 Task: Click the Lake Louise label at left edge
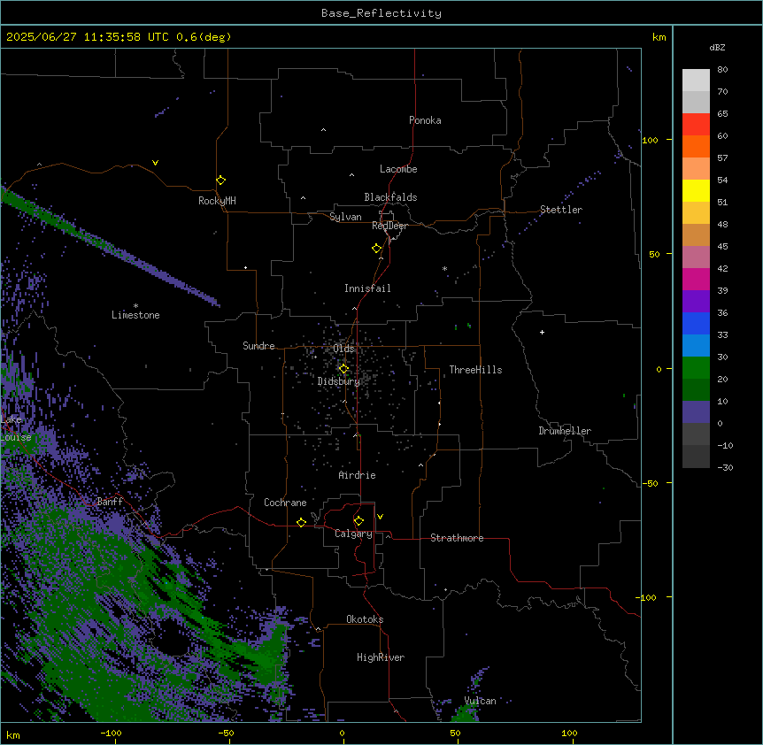(x=16, y=428)
